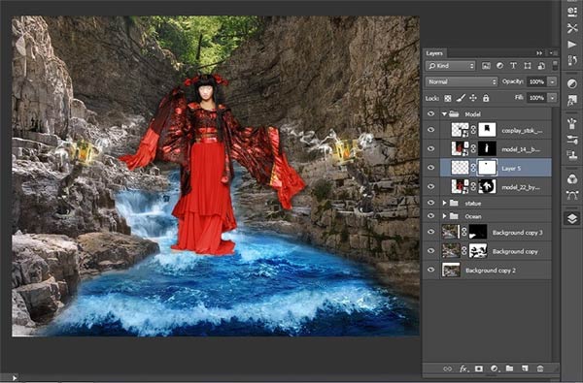Create a new group folder icon
Screen dimensions: 583x383
[509, 368]
